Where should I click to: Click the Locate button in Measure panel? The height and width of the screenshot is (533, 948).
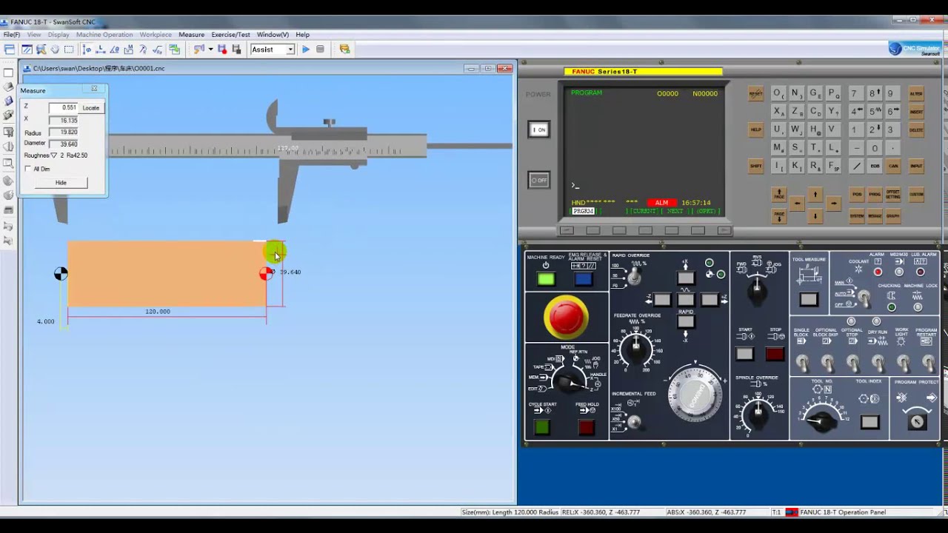click(90, 108)
